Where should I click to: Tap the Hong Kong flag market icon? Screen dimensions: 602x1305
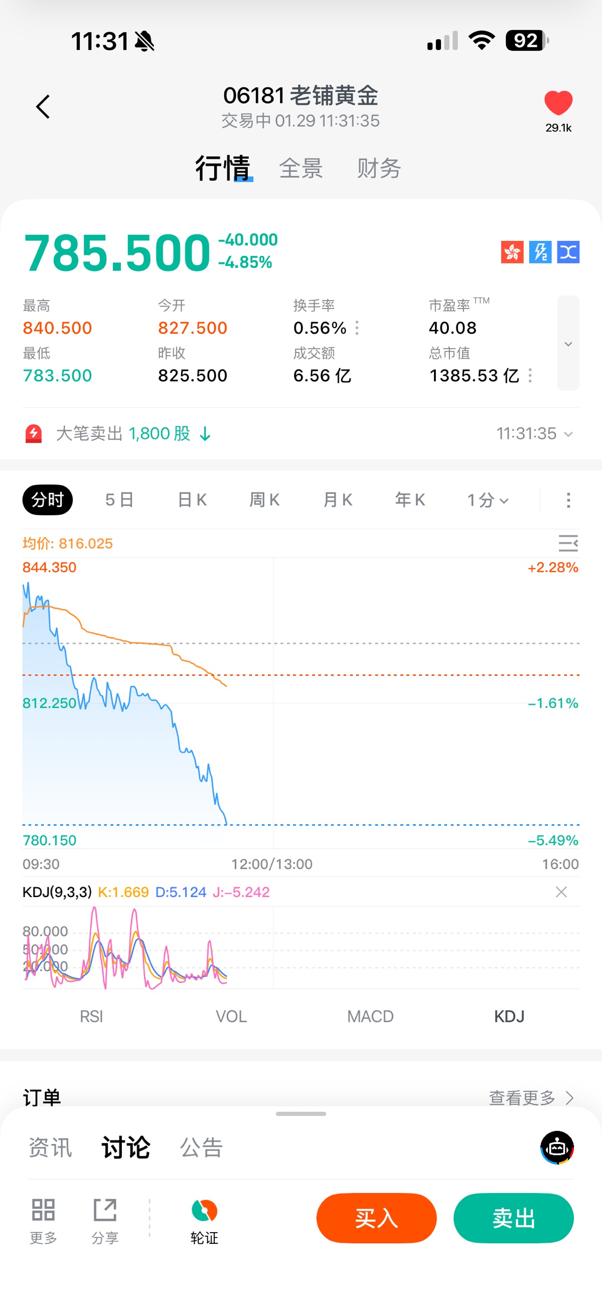tap(512, 252)
